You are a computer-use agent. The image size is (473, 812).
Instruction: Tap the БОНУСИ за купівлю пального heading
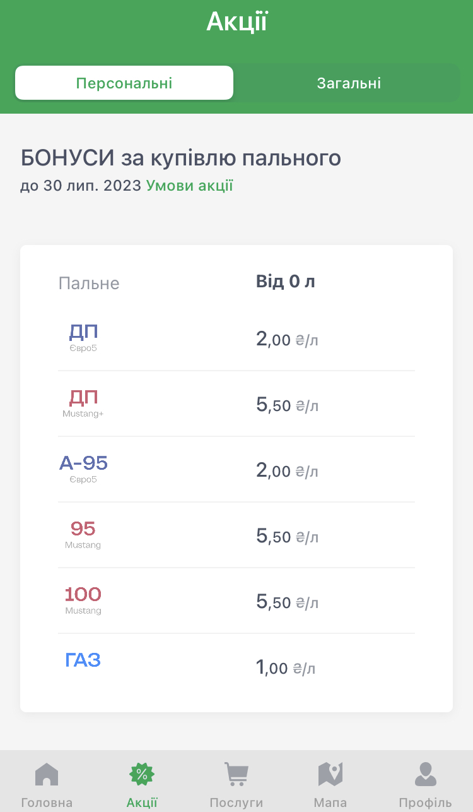tap(181, 158)
